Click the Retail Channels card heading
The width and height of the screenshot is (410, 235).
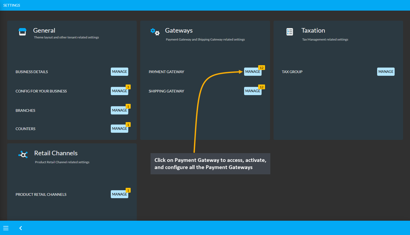coord(56,153)
